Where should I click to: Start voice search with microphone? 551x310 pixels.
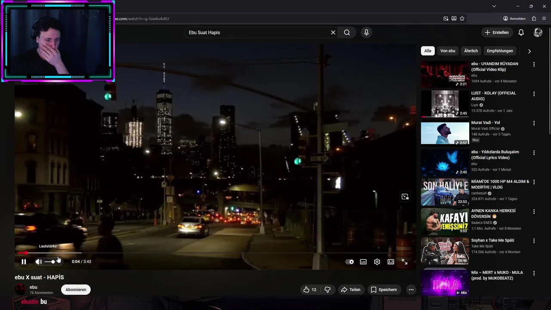(x=366, y=32)
